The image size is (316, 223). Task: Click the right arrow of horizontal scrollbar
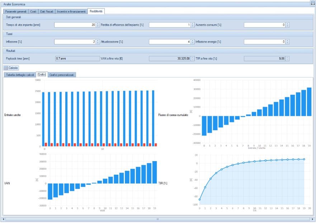click(x=312, y=219)
